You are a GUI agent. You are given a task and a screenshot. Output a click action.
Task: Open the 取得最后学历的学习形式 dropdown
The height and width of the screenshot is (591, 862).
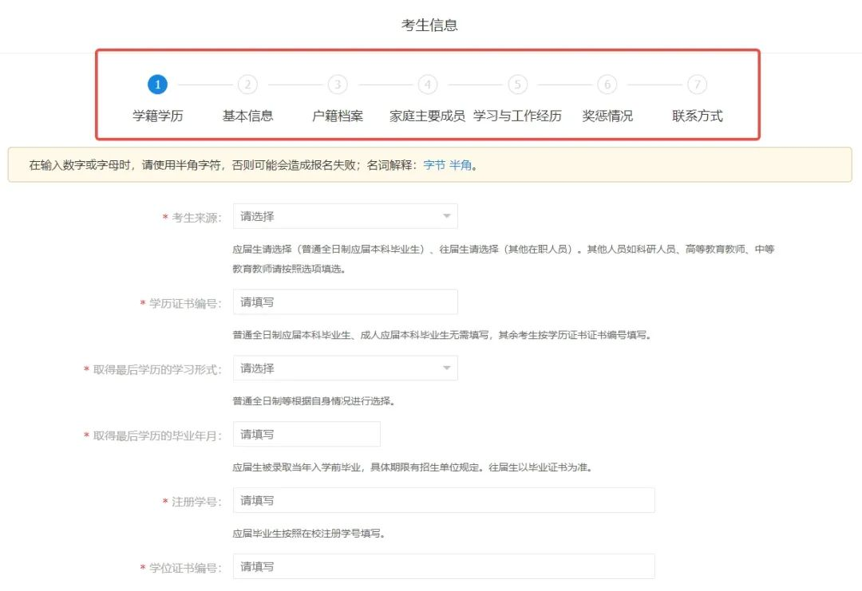(x=346, y=368)
